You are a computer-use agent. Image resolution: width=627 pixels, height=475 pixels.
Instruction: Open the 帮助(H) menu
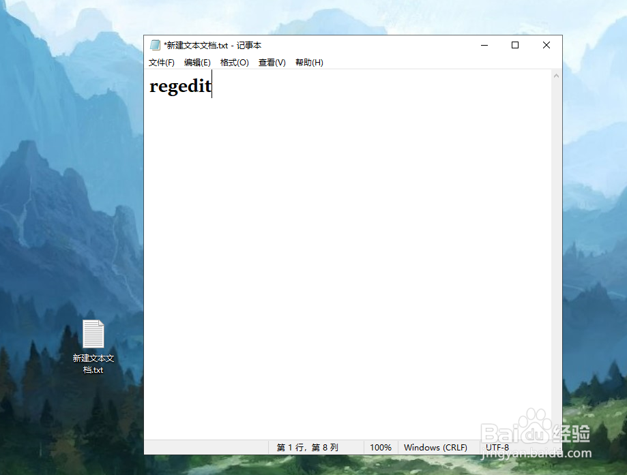pyautogui.click(x=308, y=62)
